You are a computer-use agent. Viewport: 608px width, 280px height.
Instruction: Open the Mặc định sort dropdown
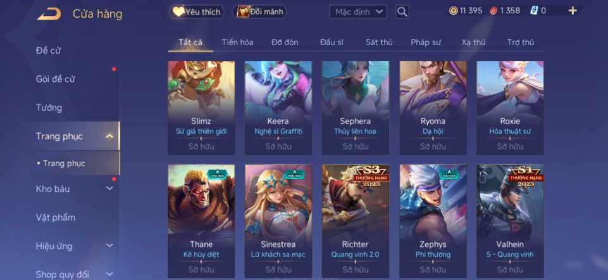click(x=358, y=11)
